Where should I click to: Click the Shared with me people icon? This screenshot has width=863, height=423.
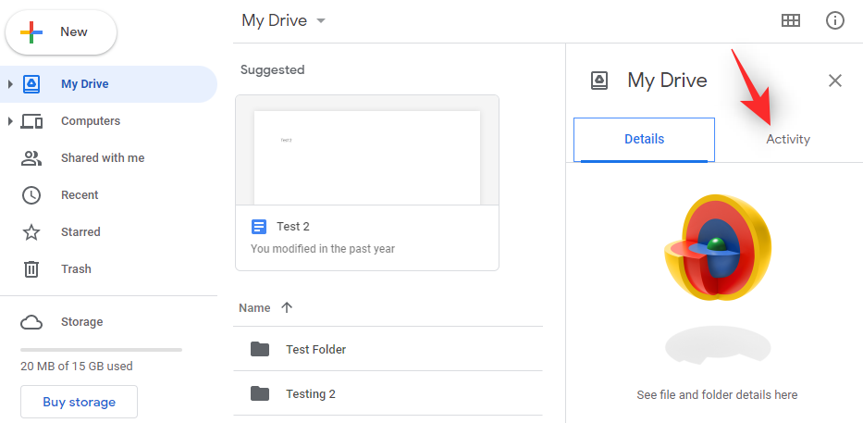(x=31, y=158)
